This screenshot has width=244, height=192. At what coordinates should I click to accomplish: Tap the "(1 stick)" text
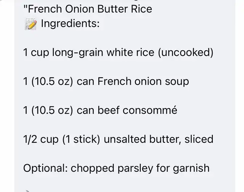(81, 139)
